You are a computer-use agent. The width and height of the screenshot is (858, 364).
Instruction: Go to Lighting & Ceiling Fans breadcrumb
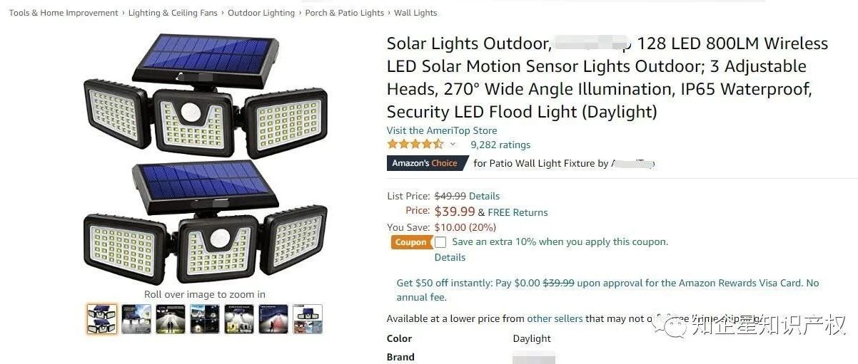coord(174,13)
